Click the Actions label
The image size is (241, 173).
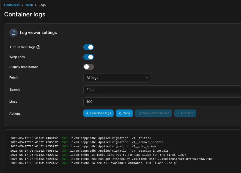[x=15, y=114]
